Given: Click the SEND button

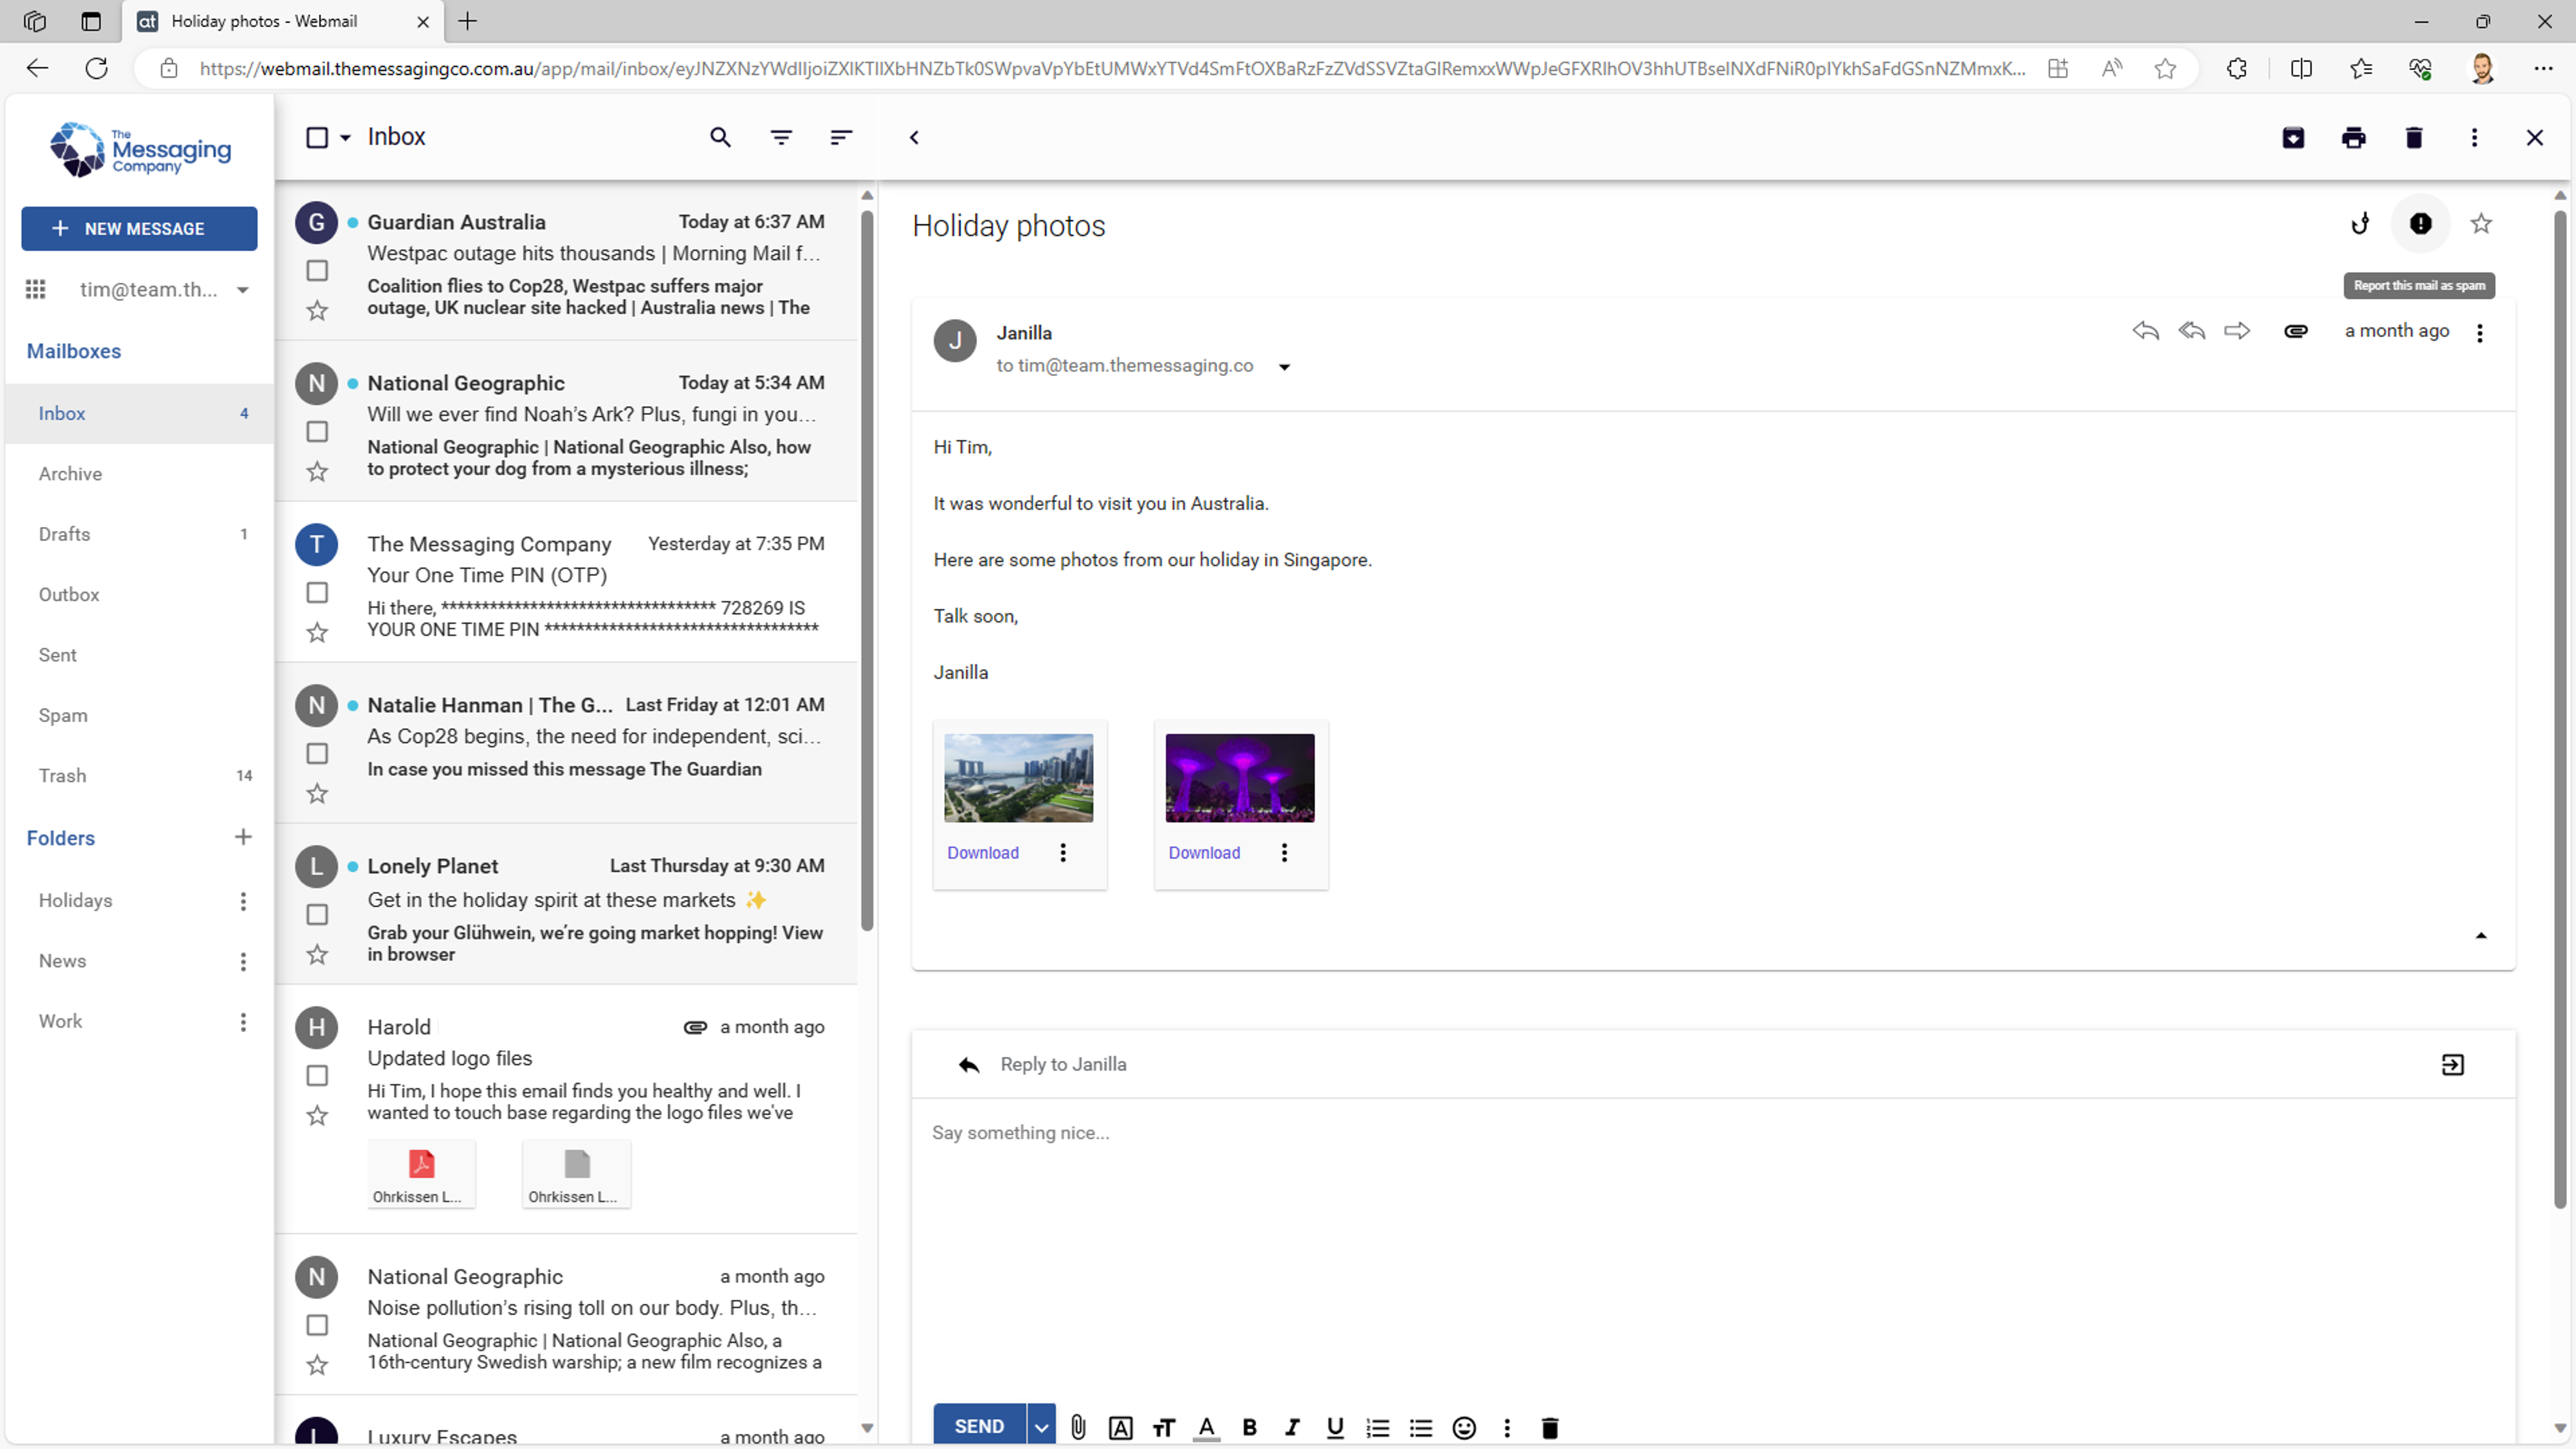Looking at the screenshot, I should point(979,1427).
